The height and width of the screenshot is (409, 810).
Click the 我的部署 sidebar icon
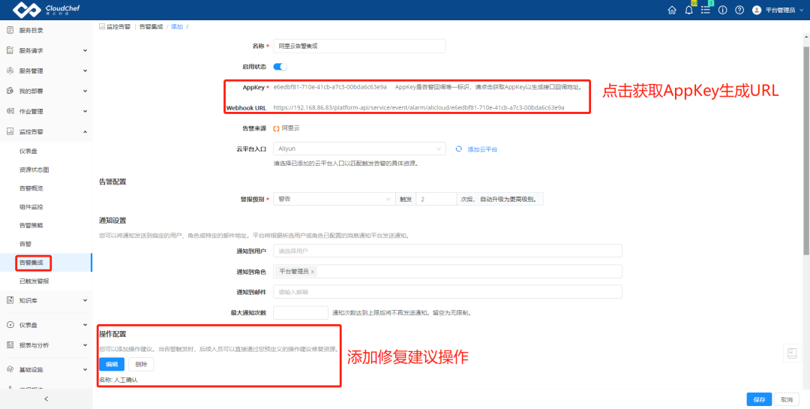tap(9, 91)
